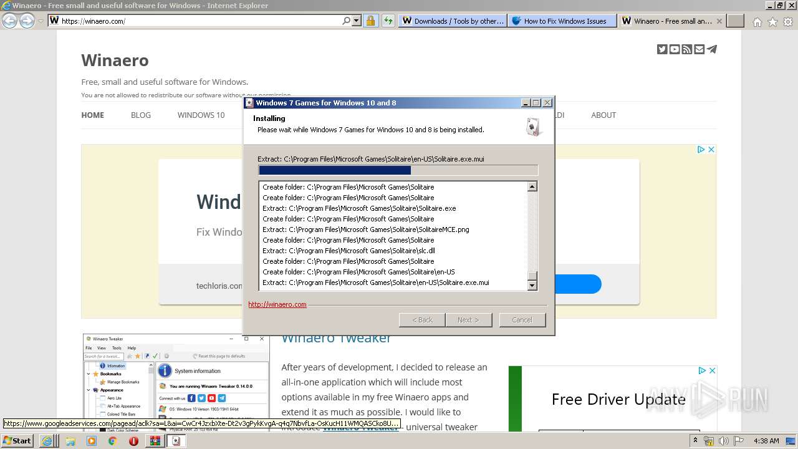Click the disabled Next button in the installer
This screenshot has width=798, height=449.
point(468,320)
